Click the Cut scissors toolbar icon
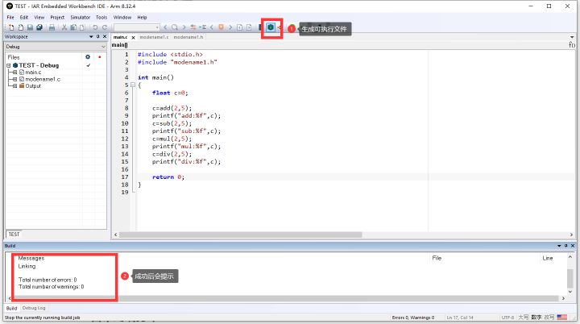The height and width of the screenshot is (324, 580). click(x=64, y=27)
